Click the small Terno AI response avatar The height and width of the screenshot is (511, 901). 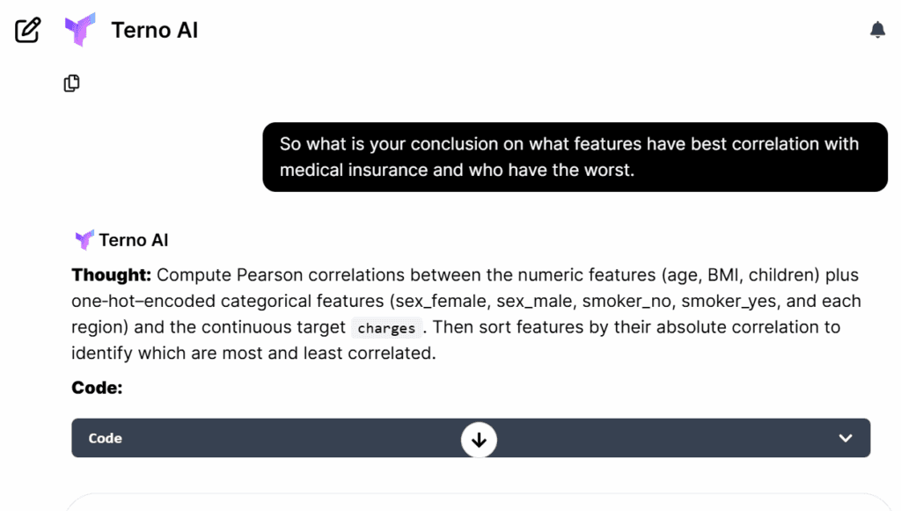84,240
